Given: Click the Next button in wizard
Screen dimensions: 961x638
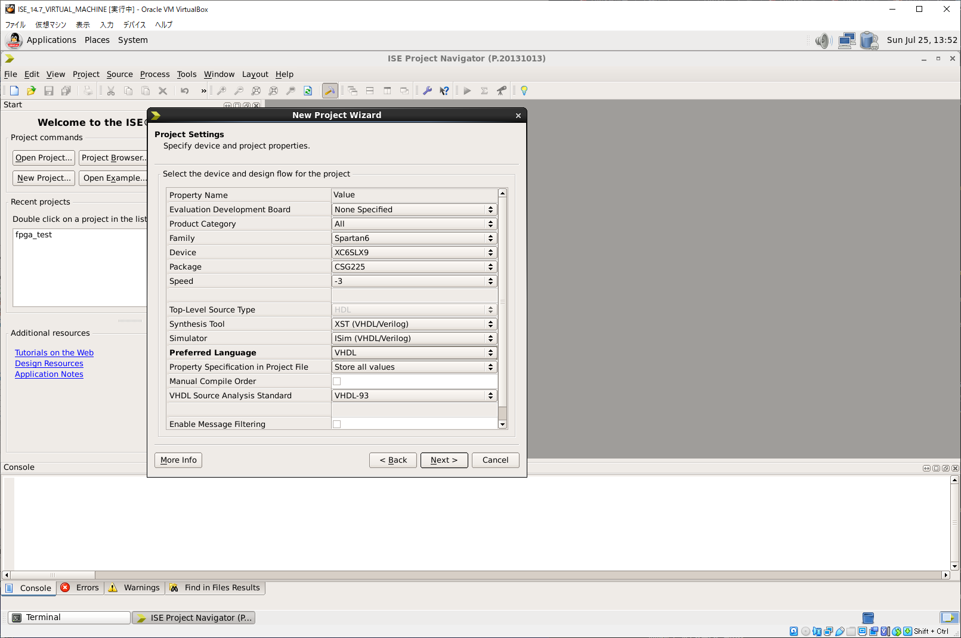Looking at the screenshot, I should point(444,460).
